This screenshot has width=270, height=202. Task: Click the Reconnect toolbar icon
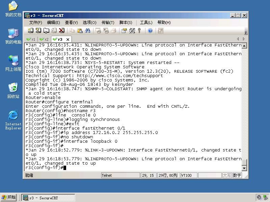pos(54,31)
